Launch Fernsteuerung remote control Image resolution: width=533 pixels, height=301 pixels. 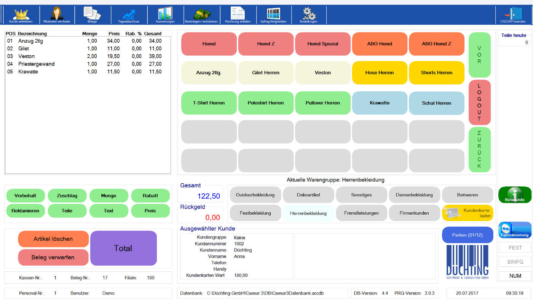[x=515, y=230]
